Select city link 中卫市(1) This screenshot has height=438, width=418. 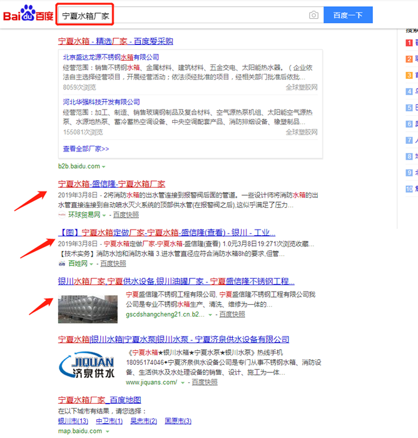[x=110, y=421]
